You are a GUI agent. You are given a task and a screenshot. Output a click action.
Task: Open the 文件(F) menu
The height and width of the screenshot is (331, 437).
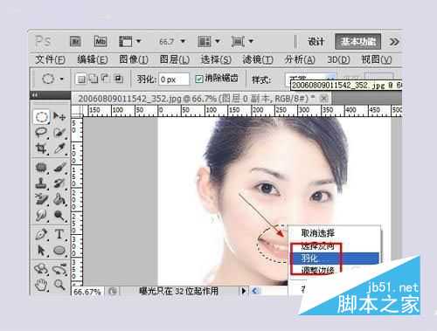pos(50,60)
